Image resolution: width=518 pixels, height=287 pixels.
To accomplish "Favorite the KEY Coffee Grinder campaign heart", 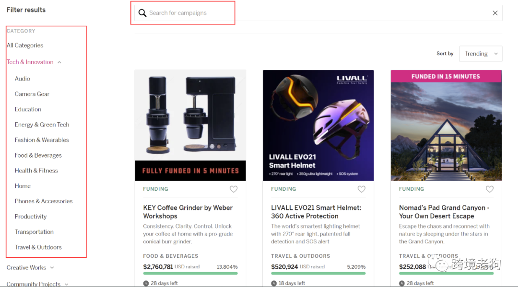I will 234,189.
